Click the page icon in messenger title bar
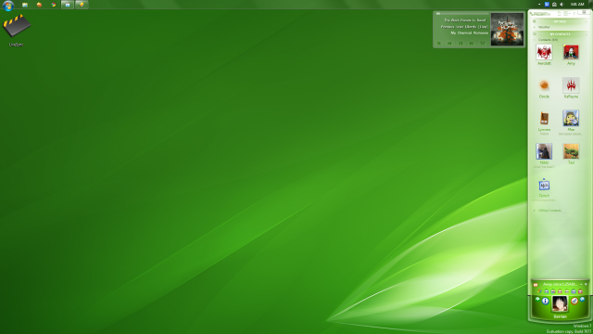The image size is (593, 334). click(x=560, y=14)
